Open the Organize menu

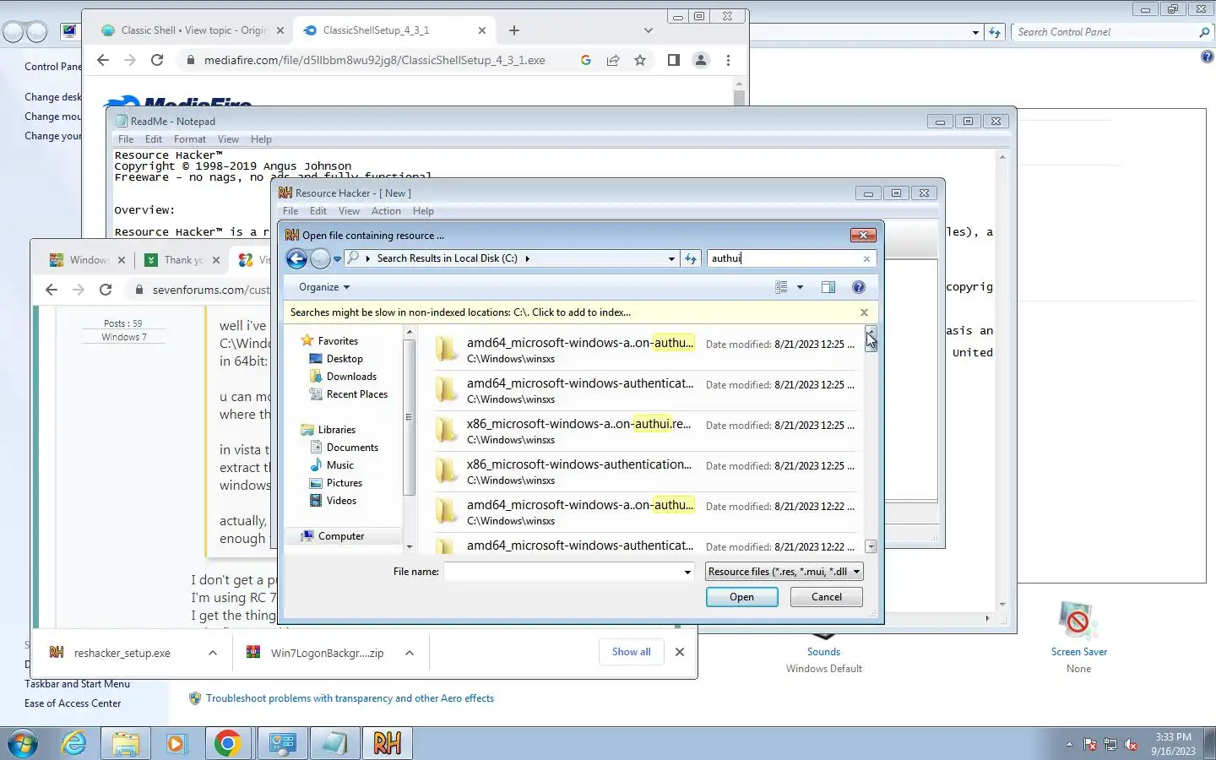click(324, 287)
